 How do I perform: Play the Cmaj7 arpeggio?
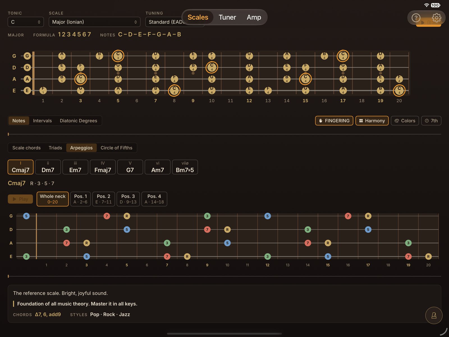coord(20,199)
